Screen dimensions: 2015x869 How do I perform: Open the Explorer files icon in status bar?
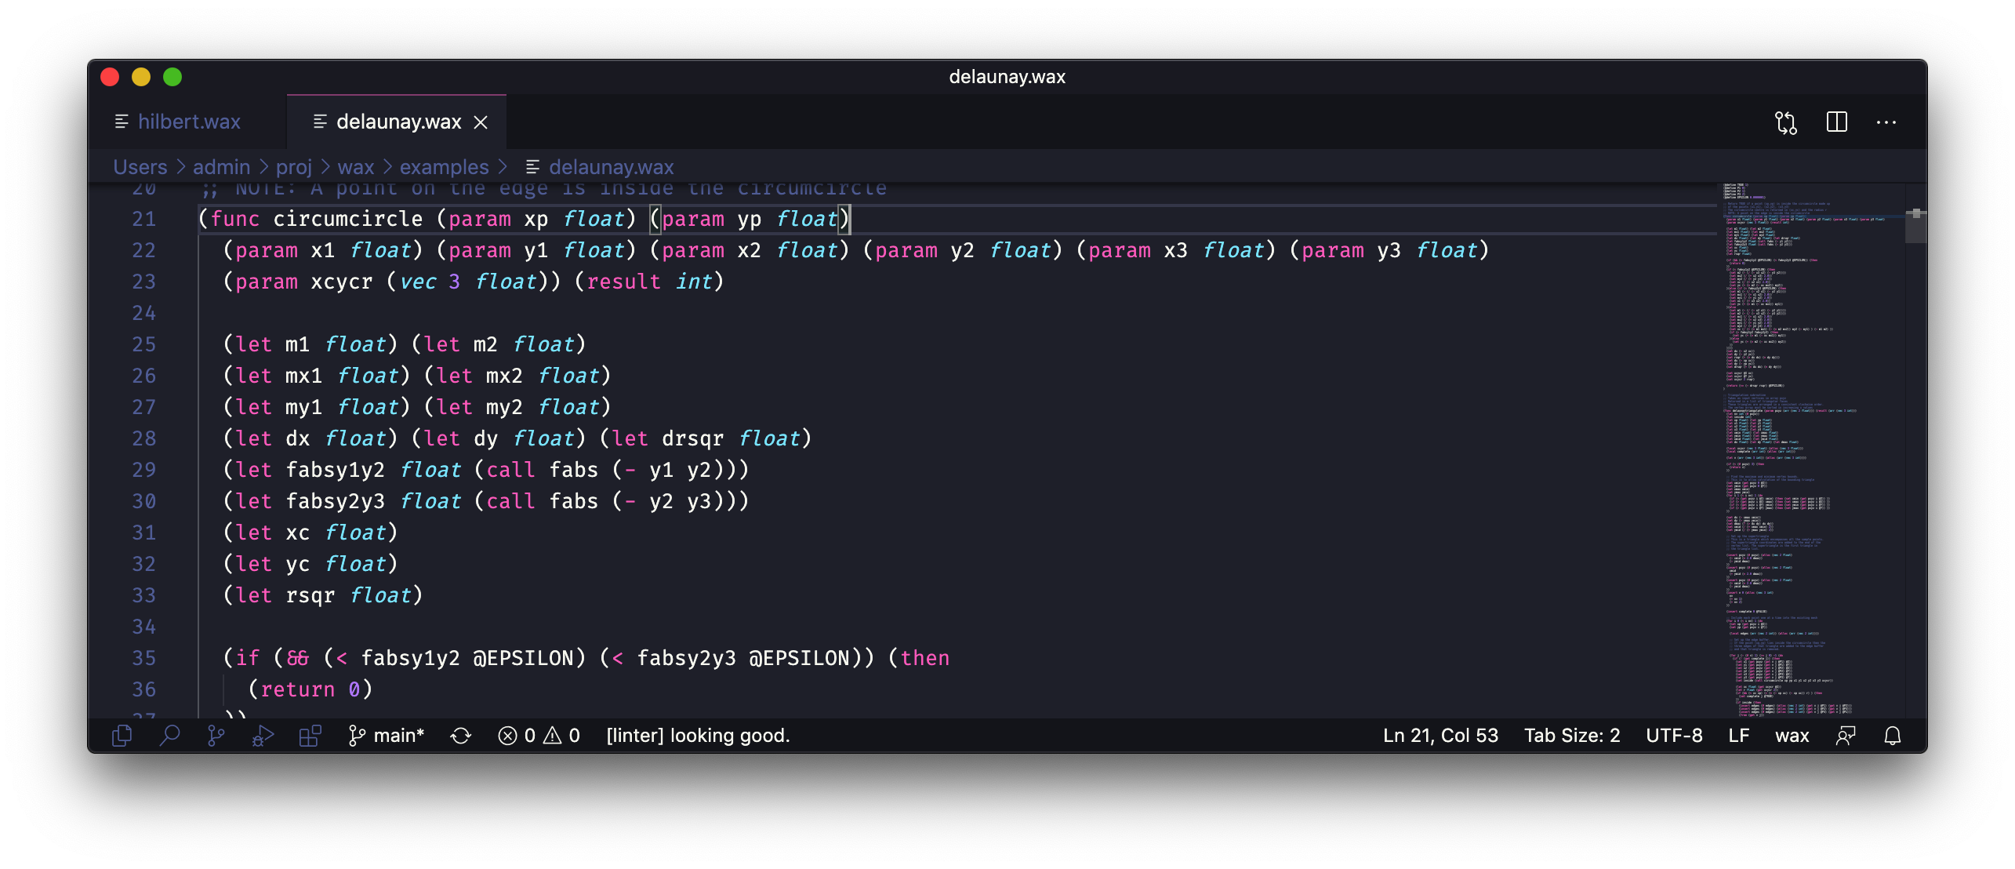point(122,736)
